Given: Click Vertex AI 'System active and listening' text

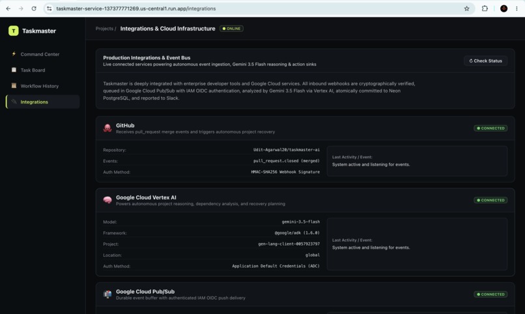Looking at the screenshot, I should pyautogui.click(x=371, y=248).
